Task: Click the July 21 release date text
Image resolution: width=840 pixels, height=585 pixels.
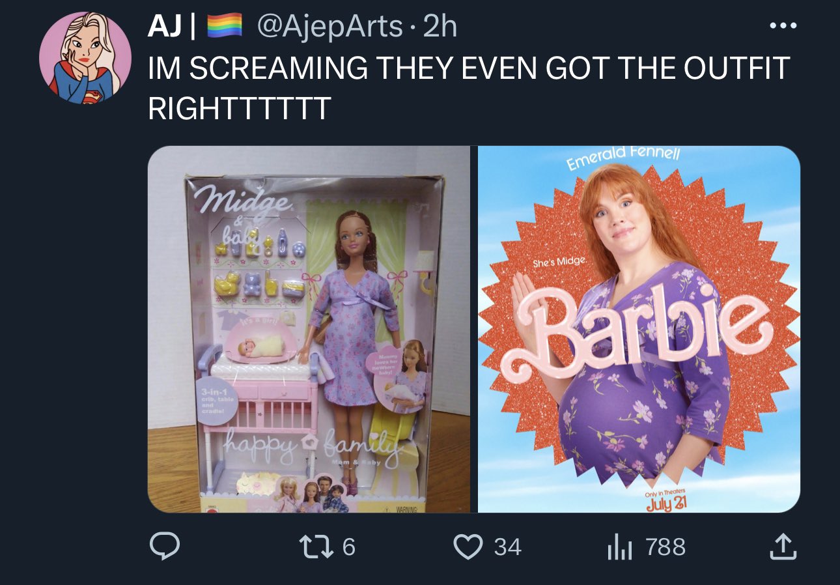Action: tap(664, 502)
